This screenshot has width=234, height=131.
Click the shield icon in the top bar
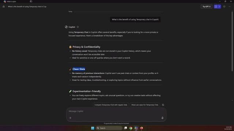point(224,7)
